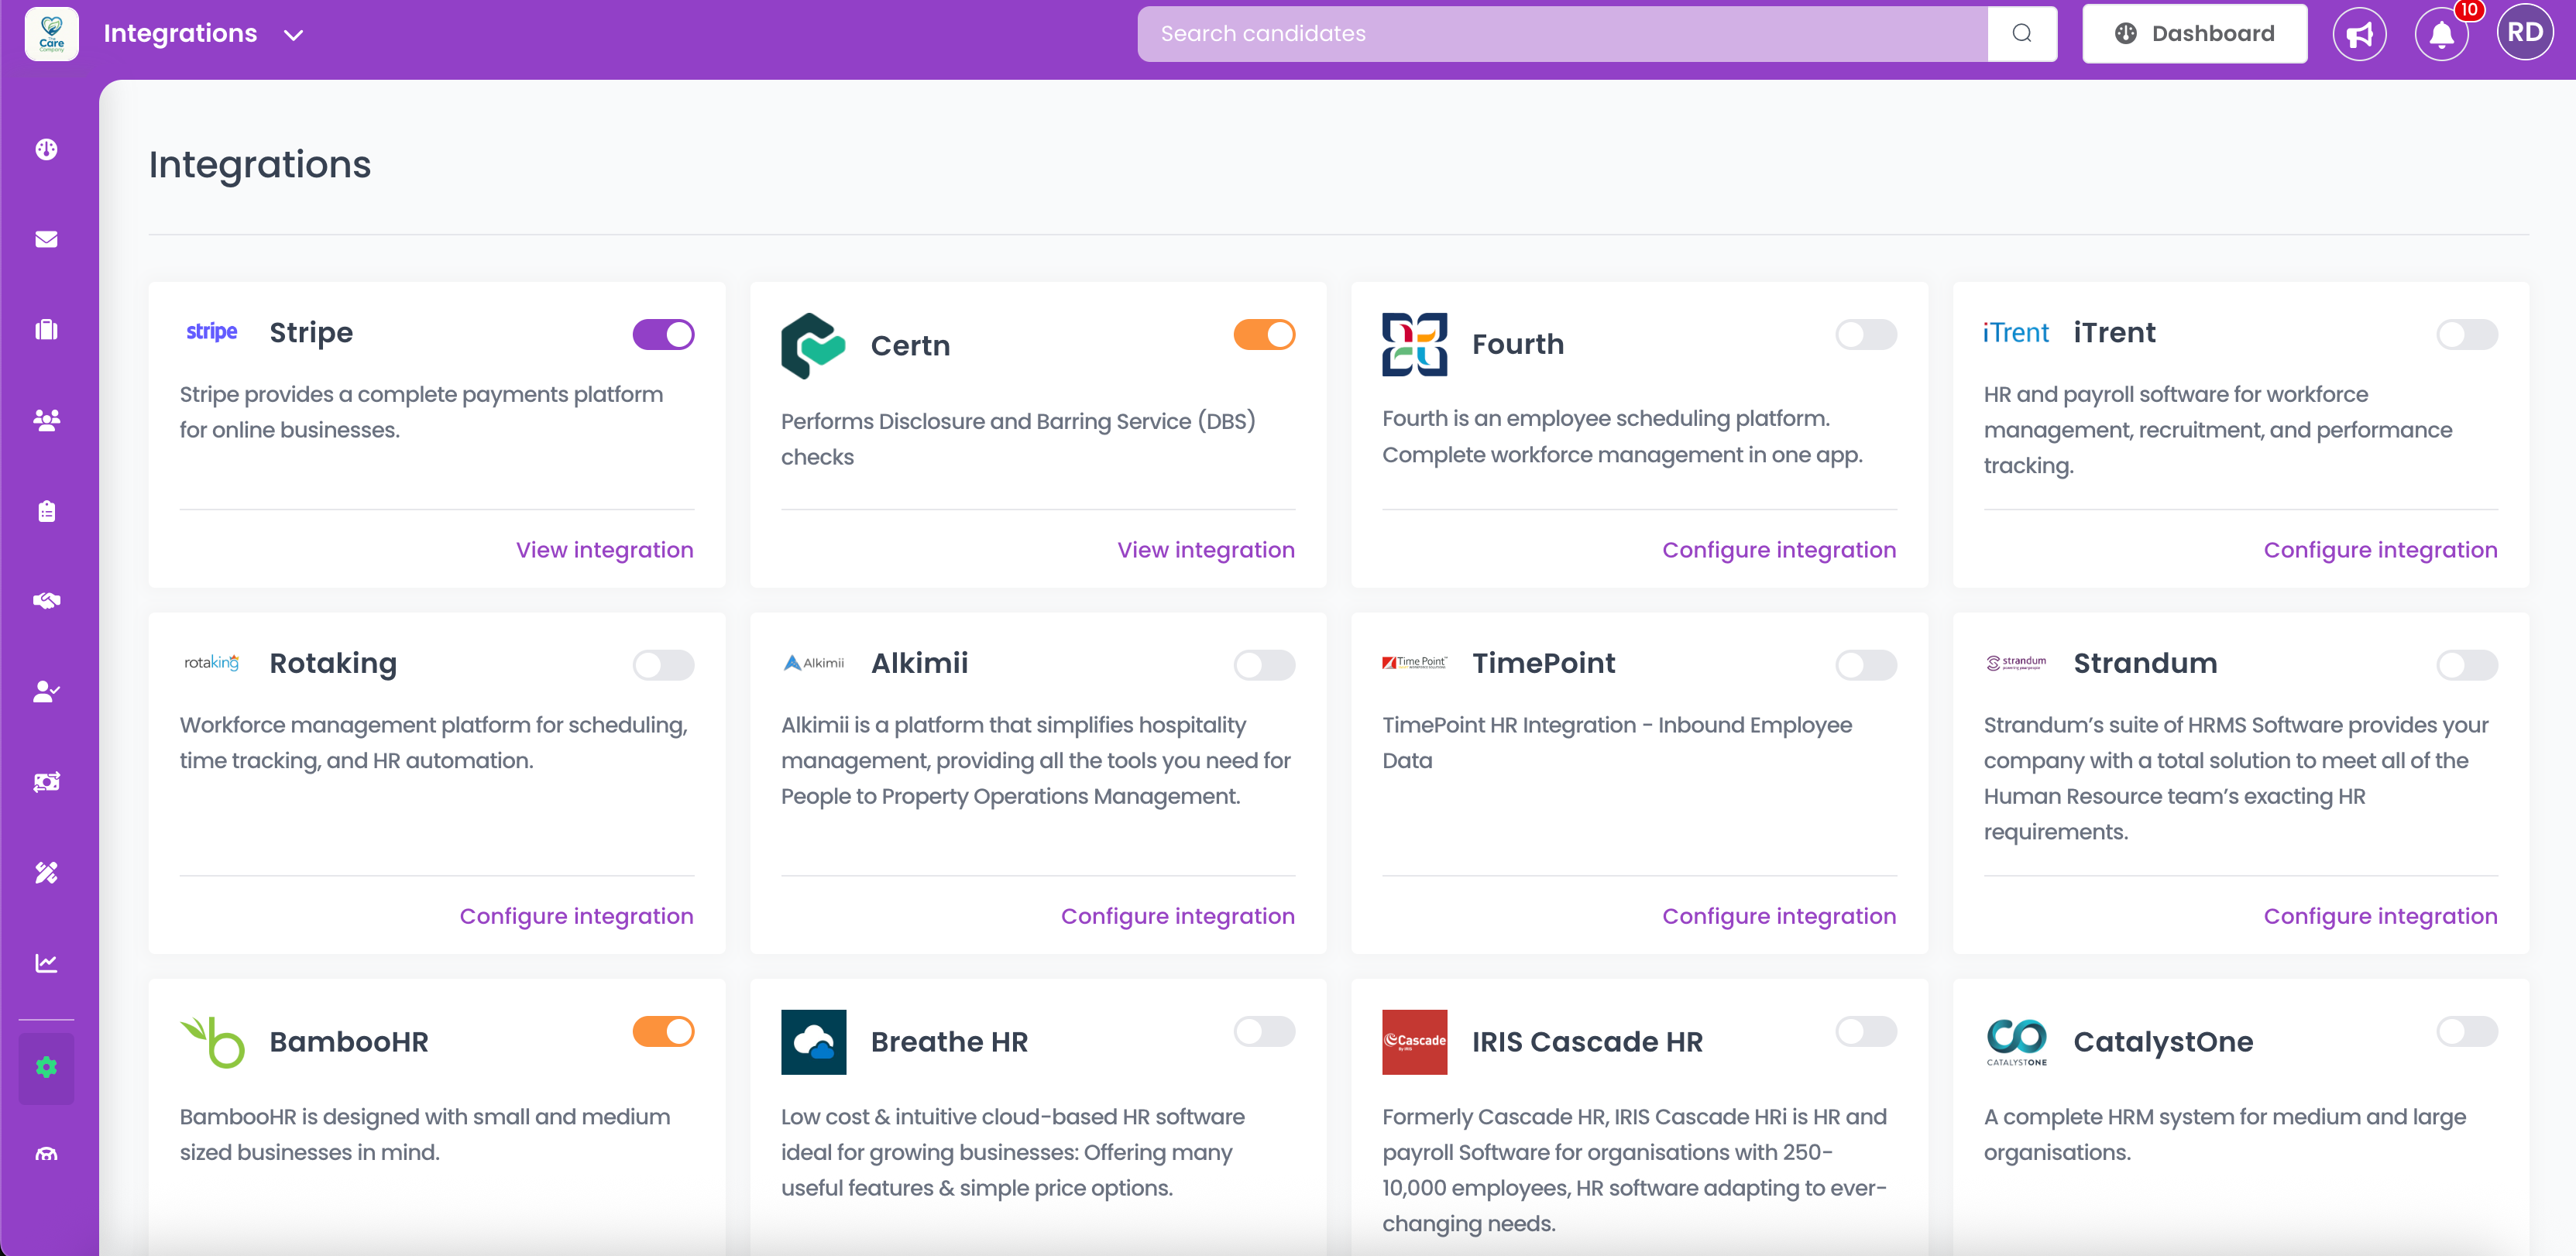Enable the Rotaking integration toggle
The image size is (2576, 1256).
(663, 665)
